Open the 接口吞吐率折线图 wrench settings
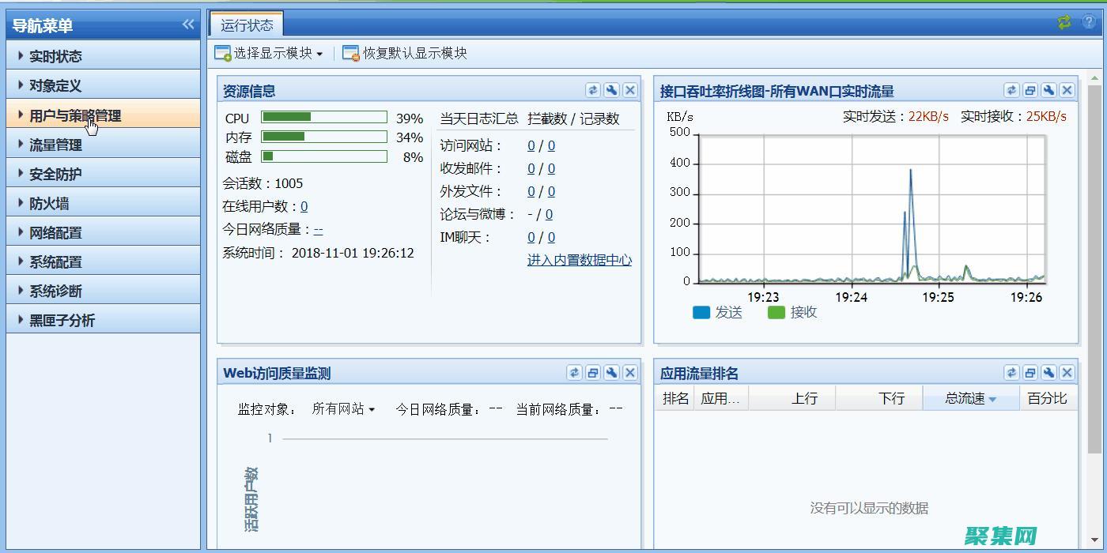This screenshot has height=553, width=1107. 1048,90
